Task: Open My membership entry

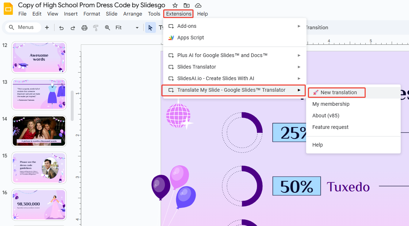Action: (x=331, y=104)
